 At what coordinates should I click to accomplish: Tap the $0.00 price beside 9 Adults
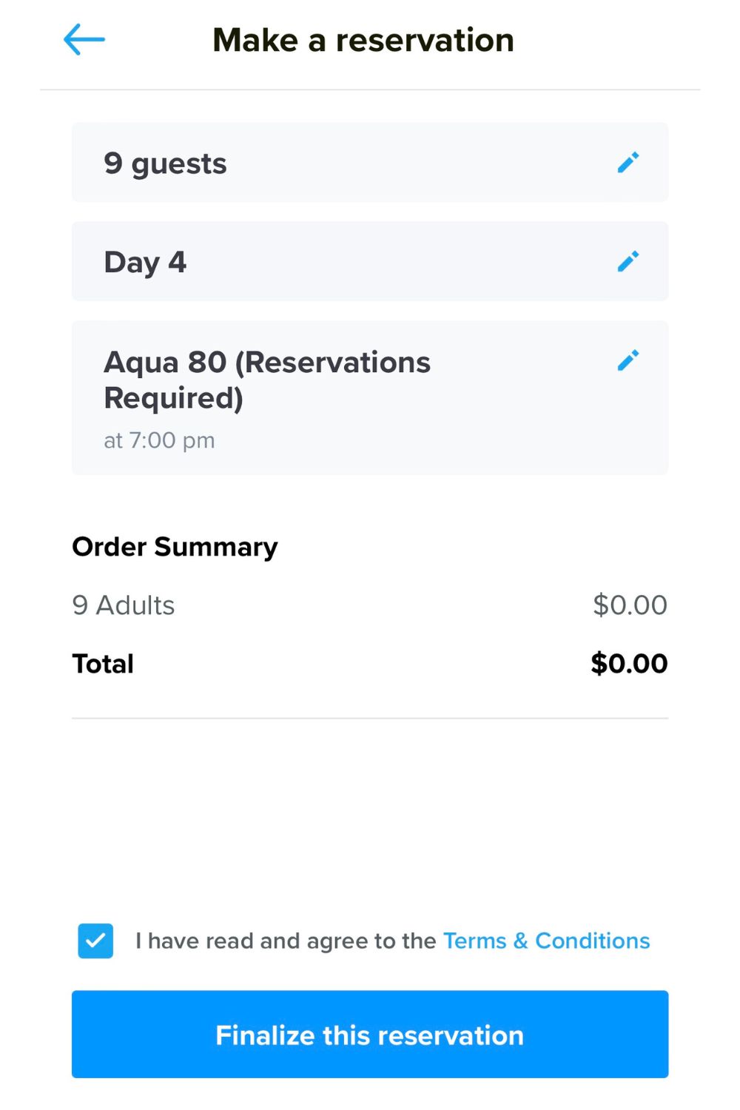(630, 605)
